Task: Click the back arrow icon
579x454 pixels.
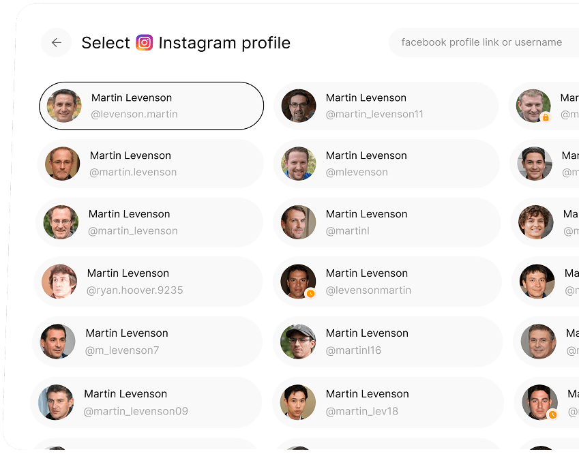Action: pos(56,42)
